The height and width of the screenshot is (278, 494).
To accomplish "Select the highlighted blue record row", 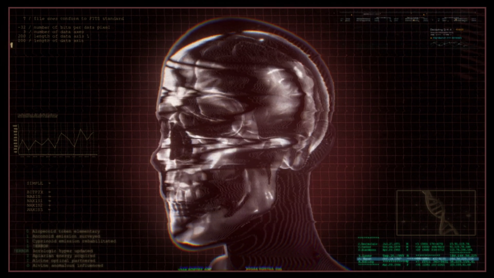I will [x=417, y=259].
